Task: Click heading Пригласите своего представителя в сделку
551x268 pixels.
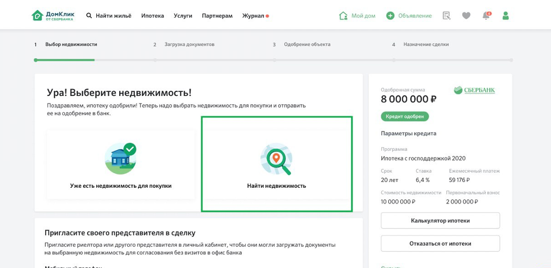Action: (120, 233)
